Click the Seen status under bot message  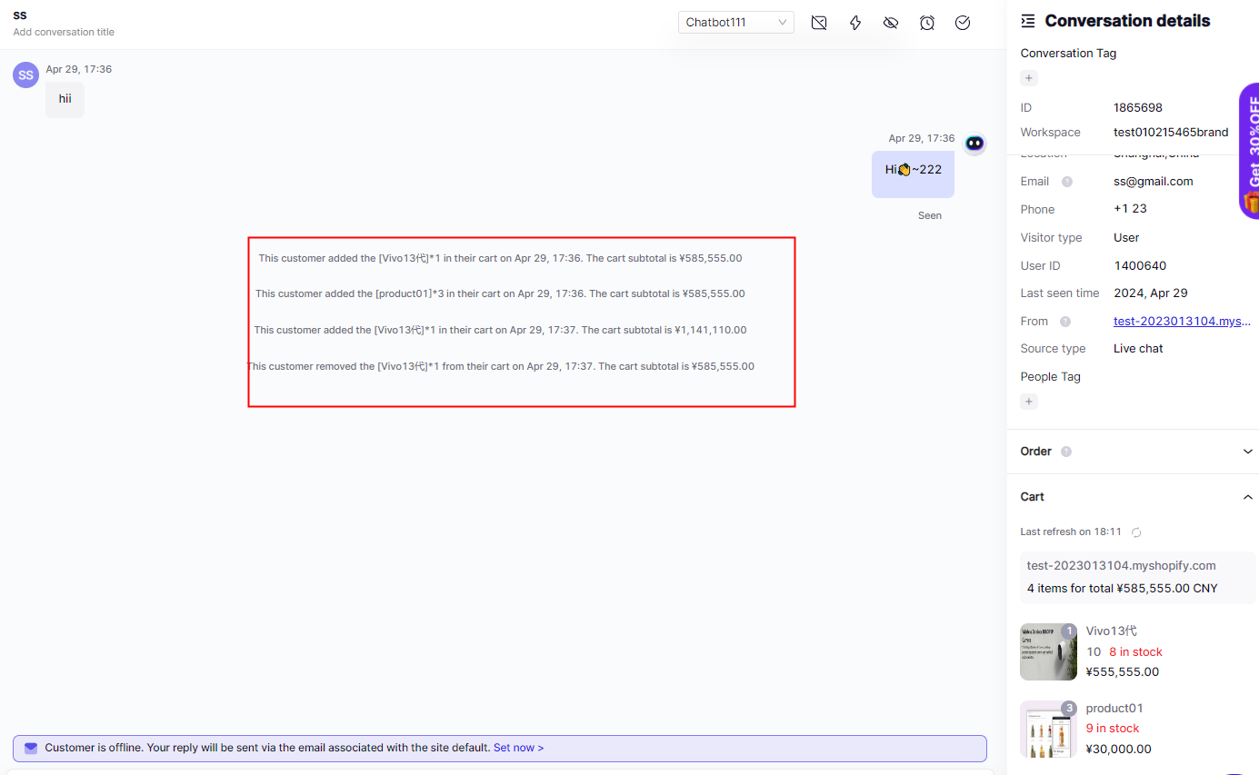pyautogui.click(x=930, y=216)
